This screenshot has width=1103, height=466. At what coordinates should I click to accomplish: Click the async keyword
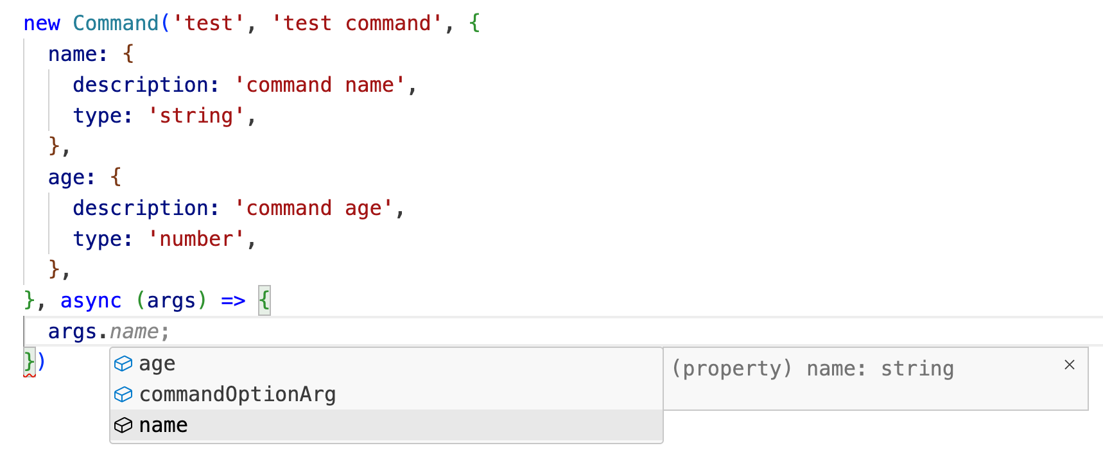tap(91, 300)
